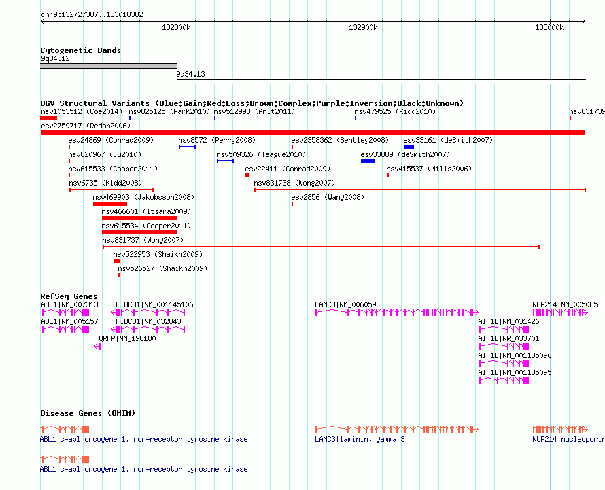The height and width of the screenshot is (490, 605).
Task: Open variant nsv615533 (Cooper2011)
Action: (x=113, y=169)
